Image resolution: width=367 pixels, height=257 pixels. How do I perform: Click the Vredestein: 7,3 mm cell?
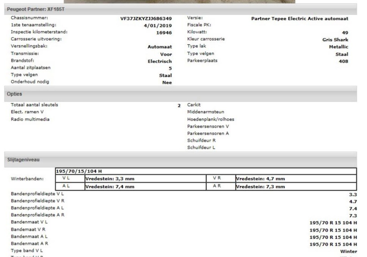(x=296, y=187)
